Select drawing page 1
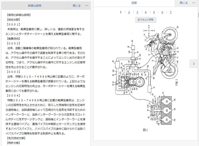Image resolution: width=199 pixels, height=146 pixels. pos(120,12)
